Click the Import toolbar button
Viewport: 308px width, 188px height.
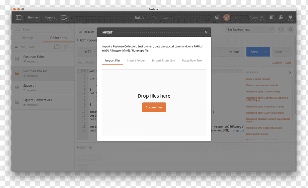point(50,17)
